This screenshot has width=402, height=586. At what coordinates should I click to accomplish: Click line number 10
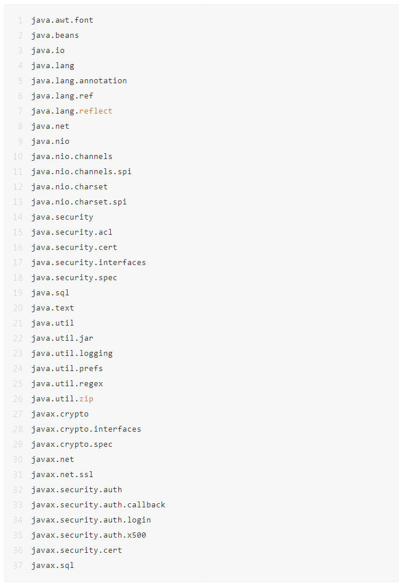click(x=17, y=157)
